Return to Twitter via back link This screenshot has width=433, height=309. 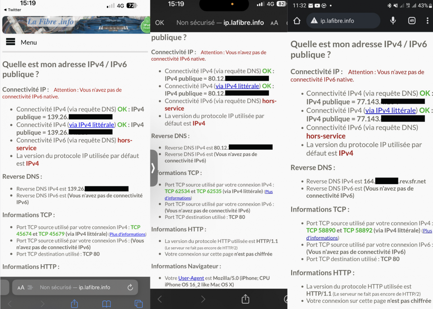point(13,10)
